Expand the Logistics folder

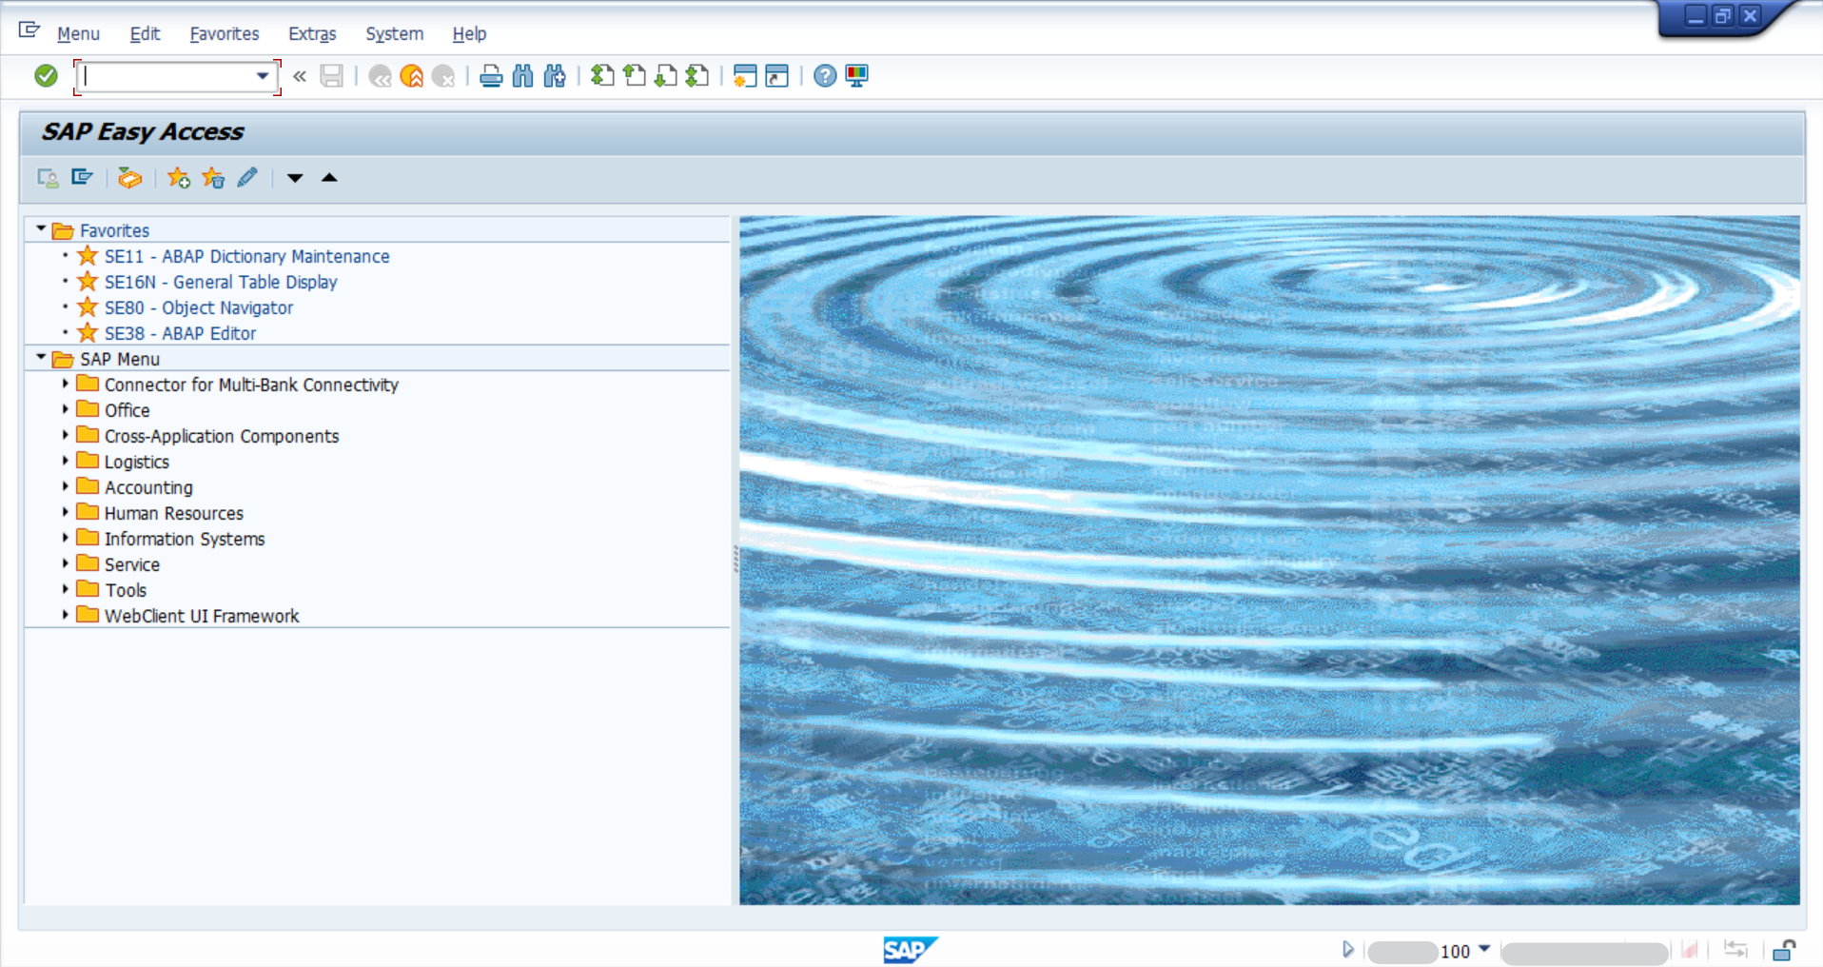[x=66, y=461]
